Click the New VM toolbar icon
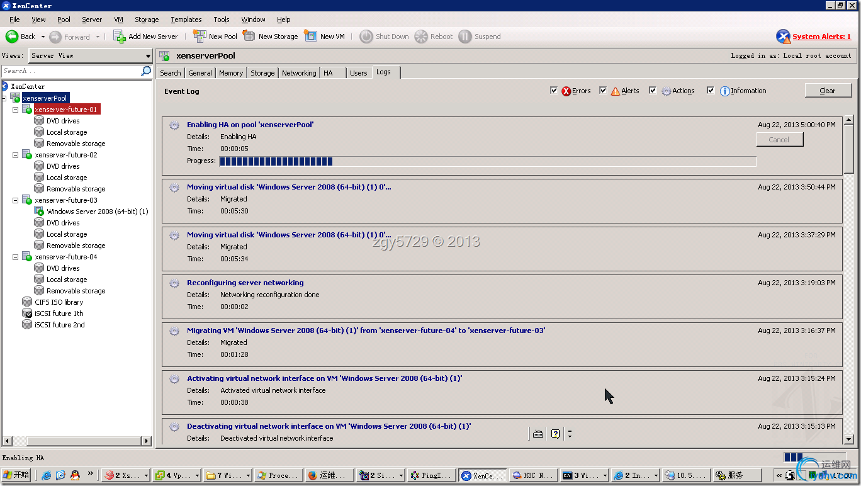Image resolution: width=861 pixels, height=486 pixels. pos(311,37)
